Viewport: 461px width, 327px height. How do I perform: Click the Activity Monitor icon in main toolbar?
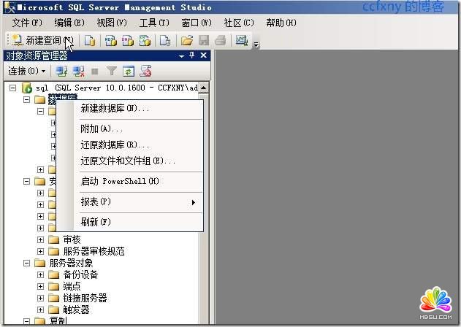(241, 40)
